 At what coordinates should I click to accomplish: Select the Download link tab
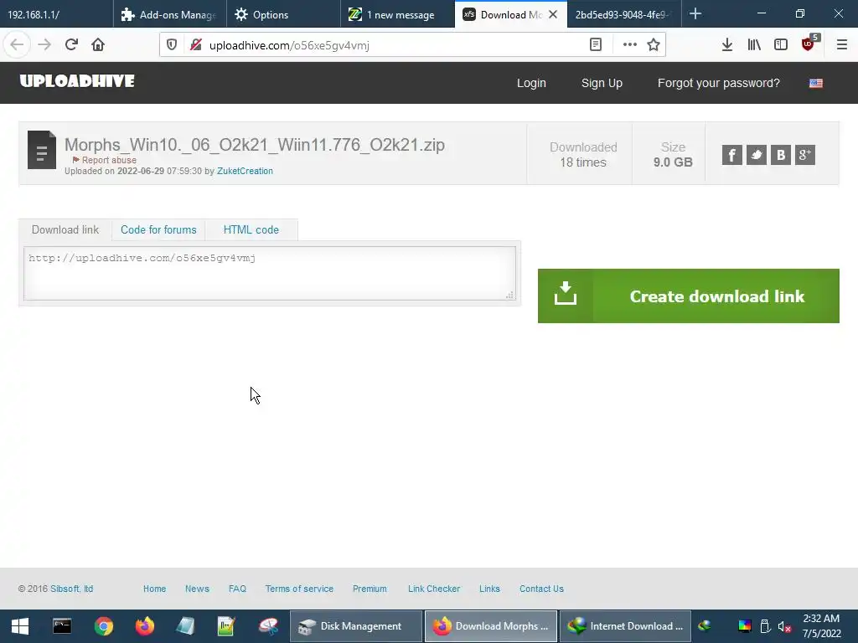pos(65,229)
